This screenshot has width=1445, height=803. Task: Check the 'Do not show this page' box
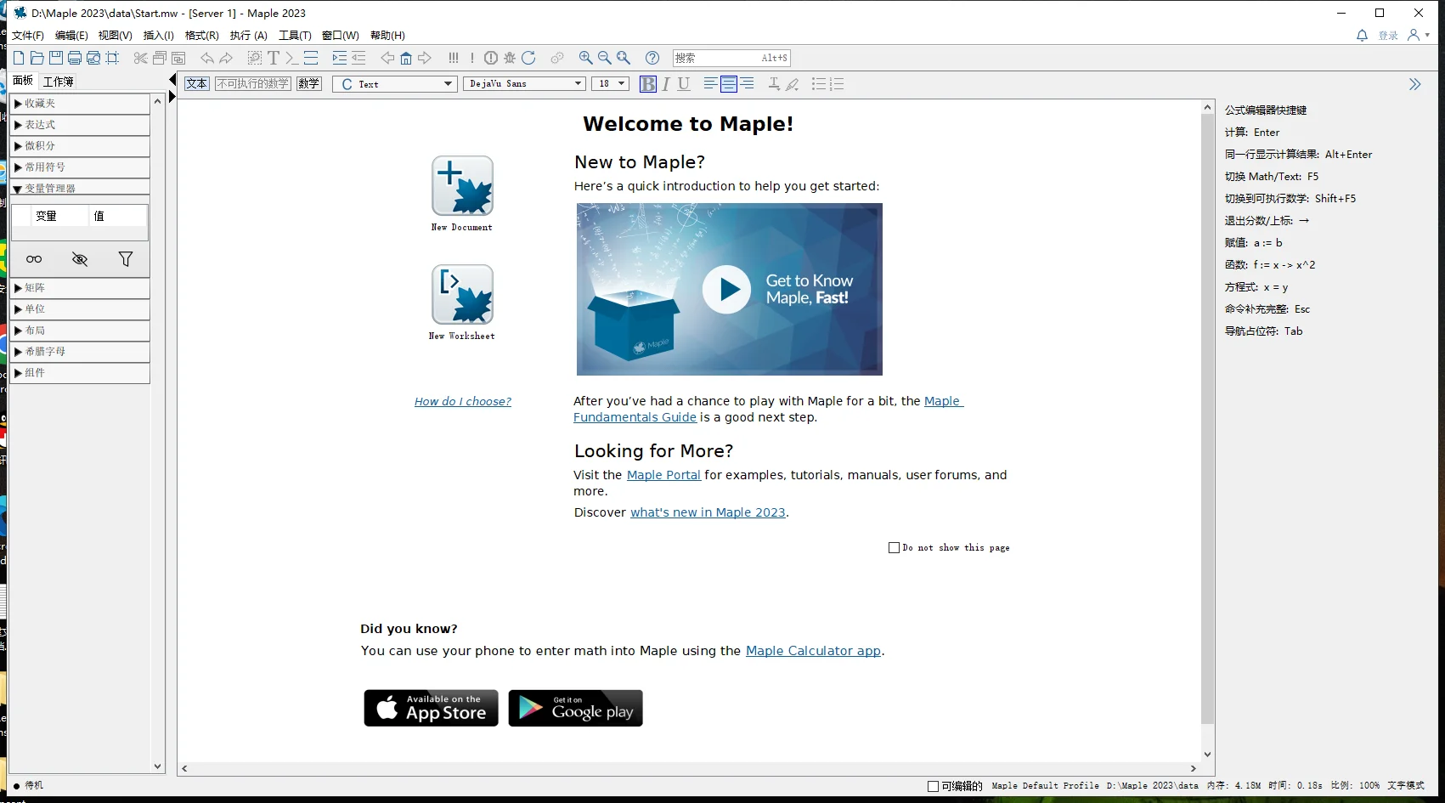point(894,548)
